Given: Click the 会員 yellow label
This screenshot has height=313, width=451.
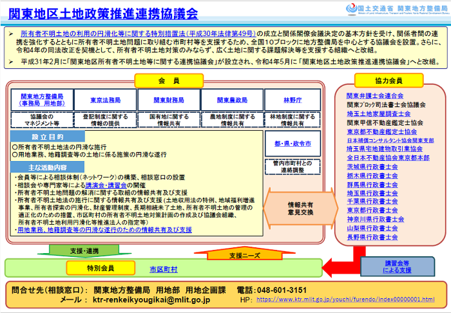Looking at the screenshot, I should (169, 81).
